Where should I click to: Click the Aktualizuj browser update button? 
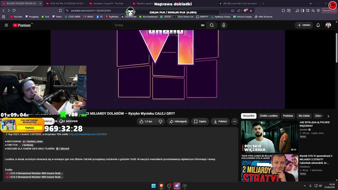329,11
